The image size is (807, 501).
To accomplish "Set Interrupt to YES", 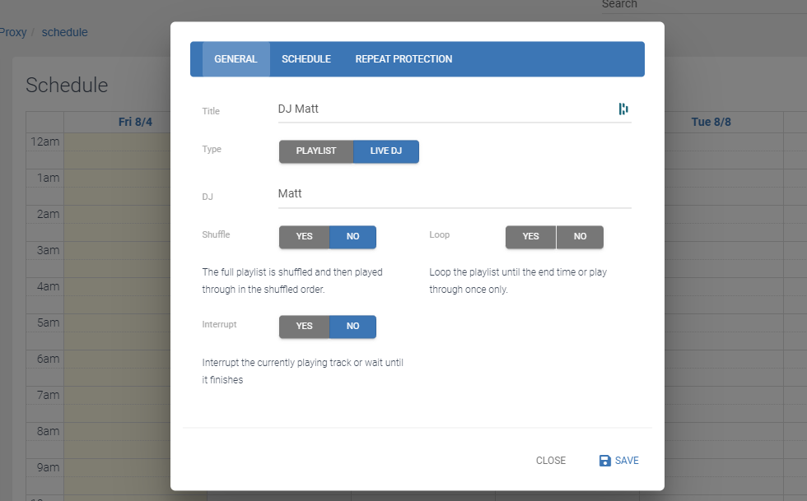I will click(x=304, y=326).
